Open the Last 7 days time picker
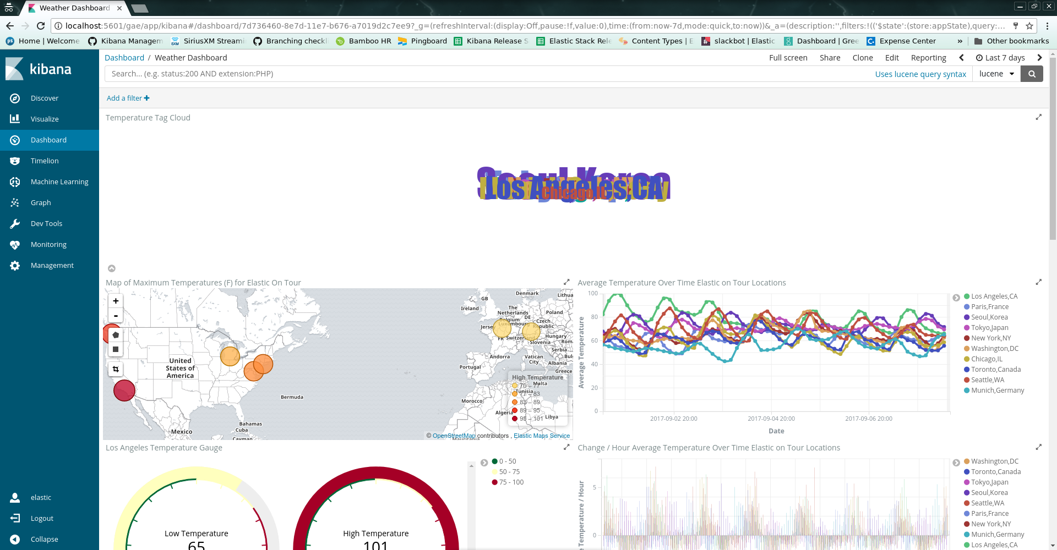Viewport: 1057px width, 550px height. click(x=1001, y=57)
